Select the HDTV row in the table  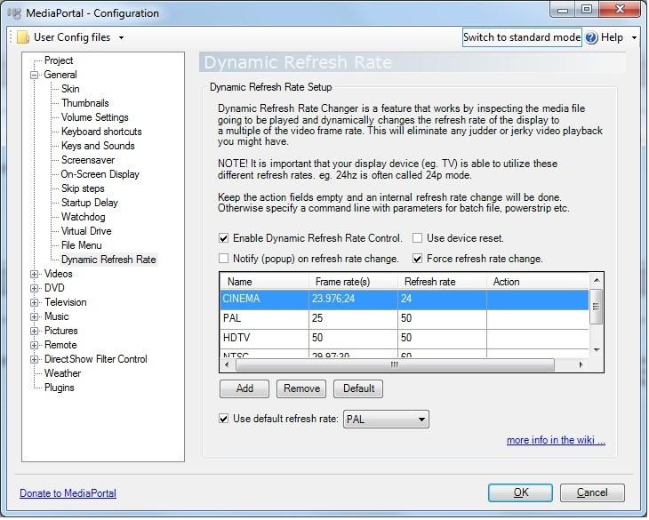[405, 339]
